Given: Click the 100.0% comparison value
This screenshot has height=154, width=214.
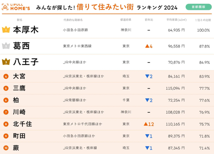Looking at the screenshot, I should point(203,30).
